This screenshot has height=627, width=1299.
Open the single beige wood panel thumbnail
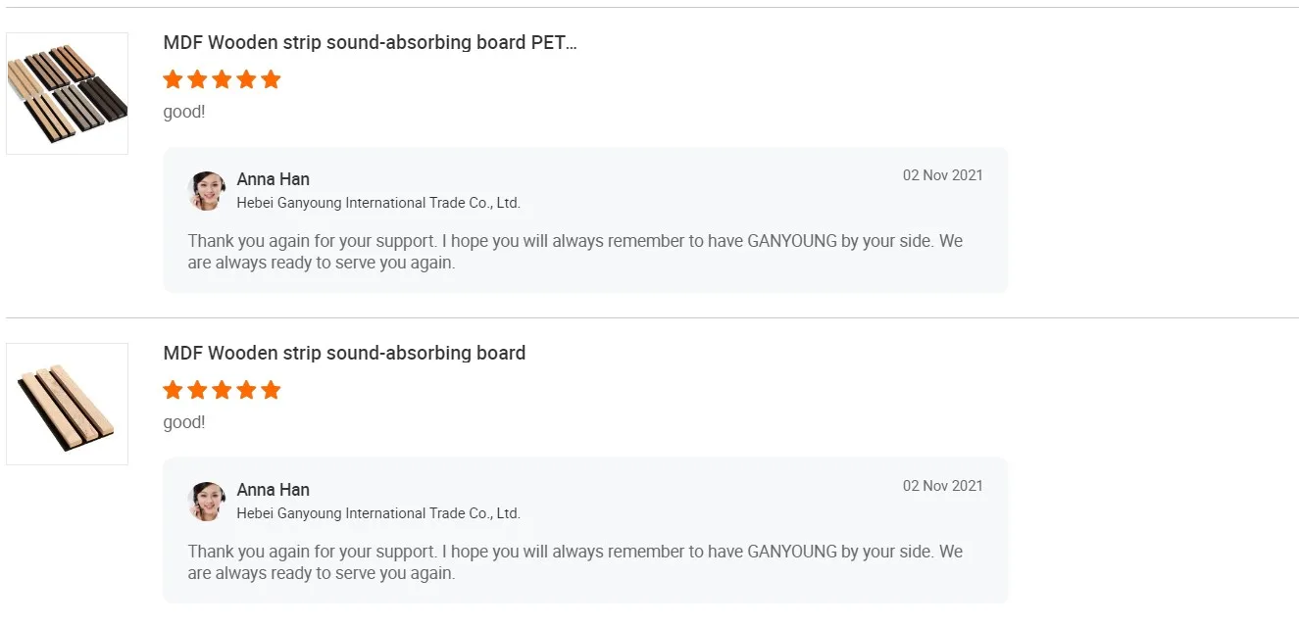(67, 404)
